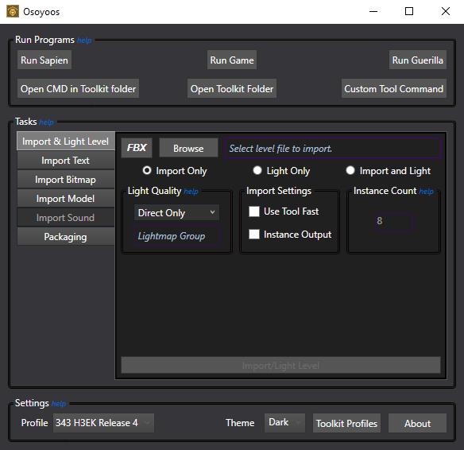Click the Run Sapien button
The width and height of the screenshot is (464, 450).
coord(44,60)
